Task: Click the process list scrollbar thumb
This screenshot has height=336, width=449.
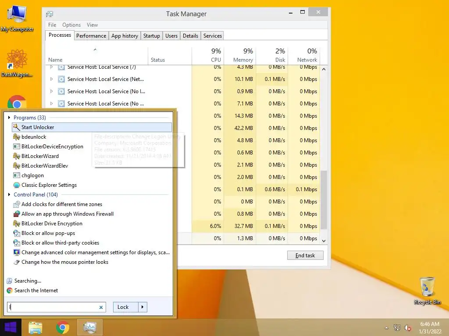Action: (x=324, y=199)
